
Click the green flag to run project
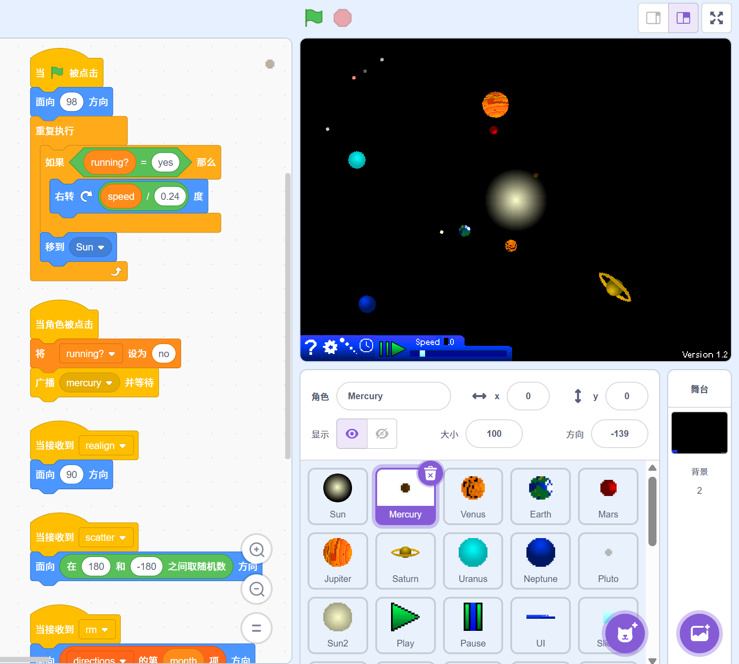pos(314,18)
